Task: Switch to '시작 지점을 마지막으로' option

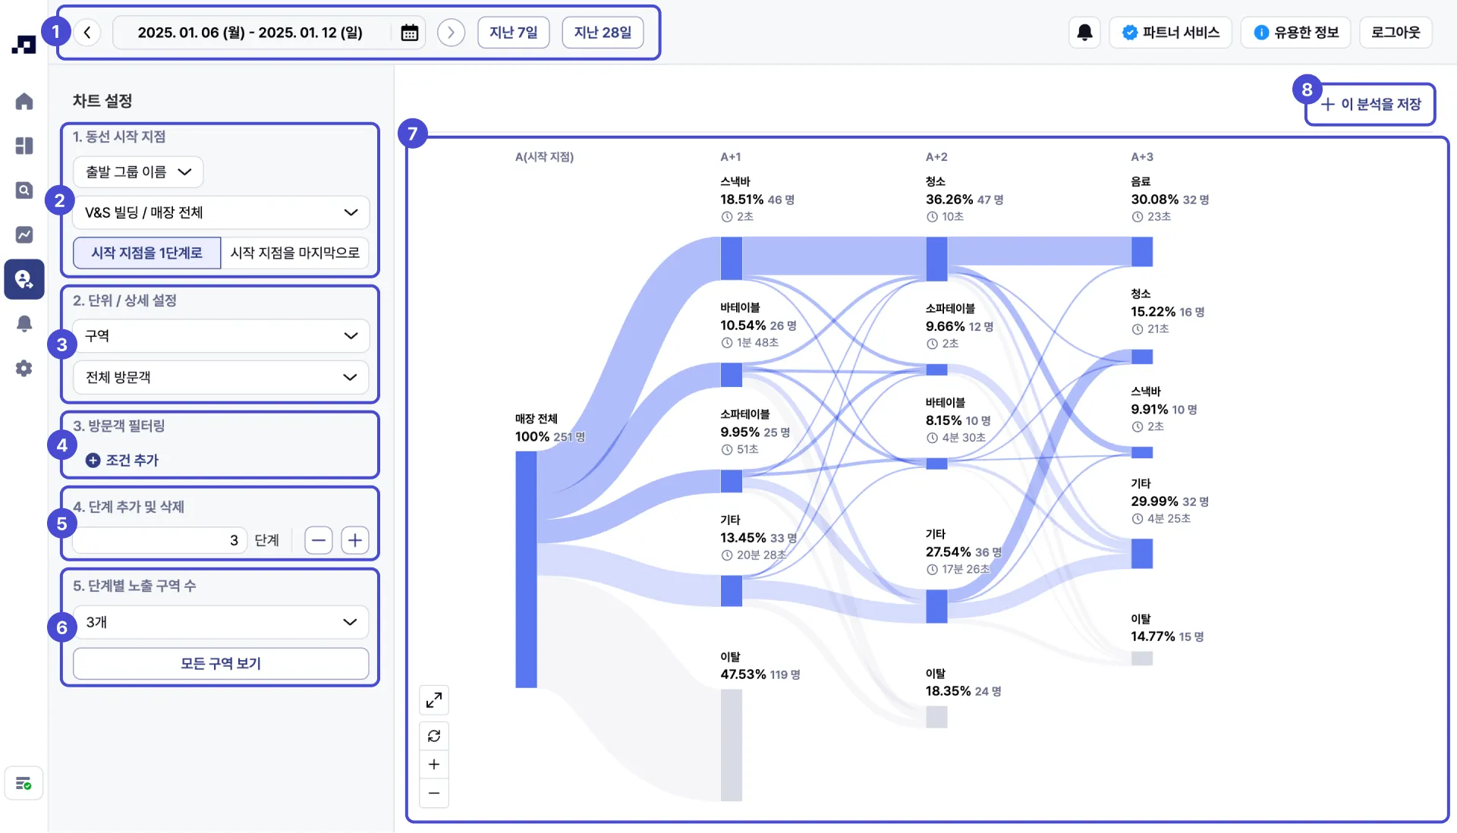Action: 294,253
